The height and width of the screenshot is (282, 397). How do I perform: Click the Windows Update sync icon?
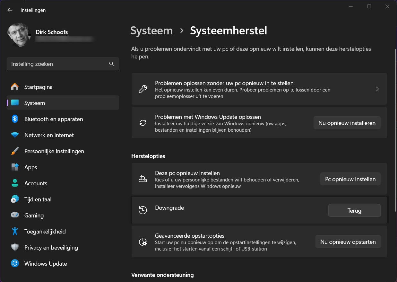pos(15,264)
